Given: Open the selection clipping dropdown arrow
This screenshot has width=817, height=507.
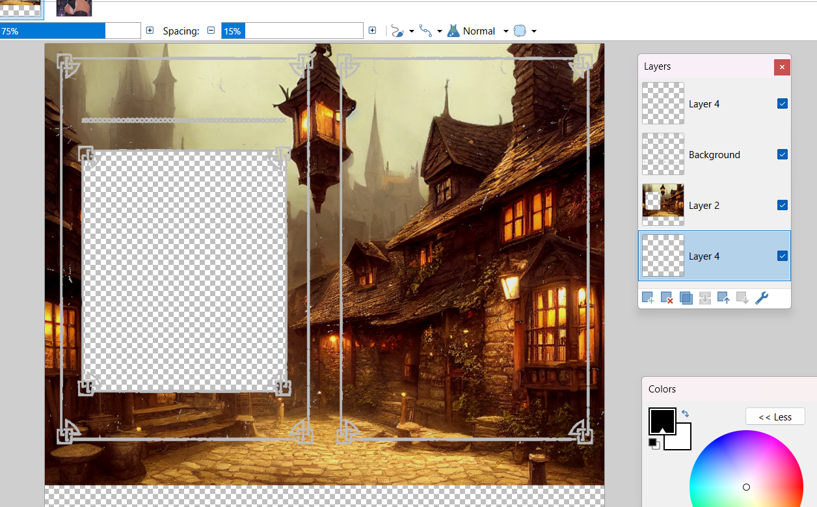Looking at the screenshot, I should 534,31.
